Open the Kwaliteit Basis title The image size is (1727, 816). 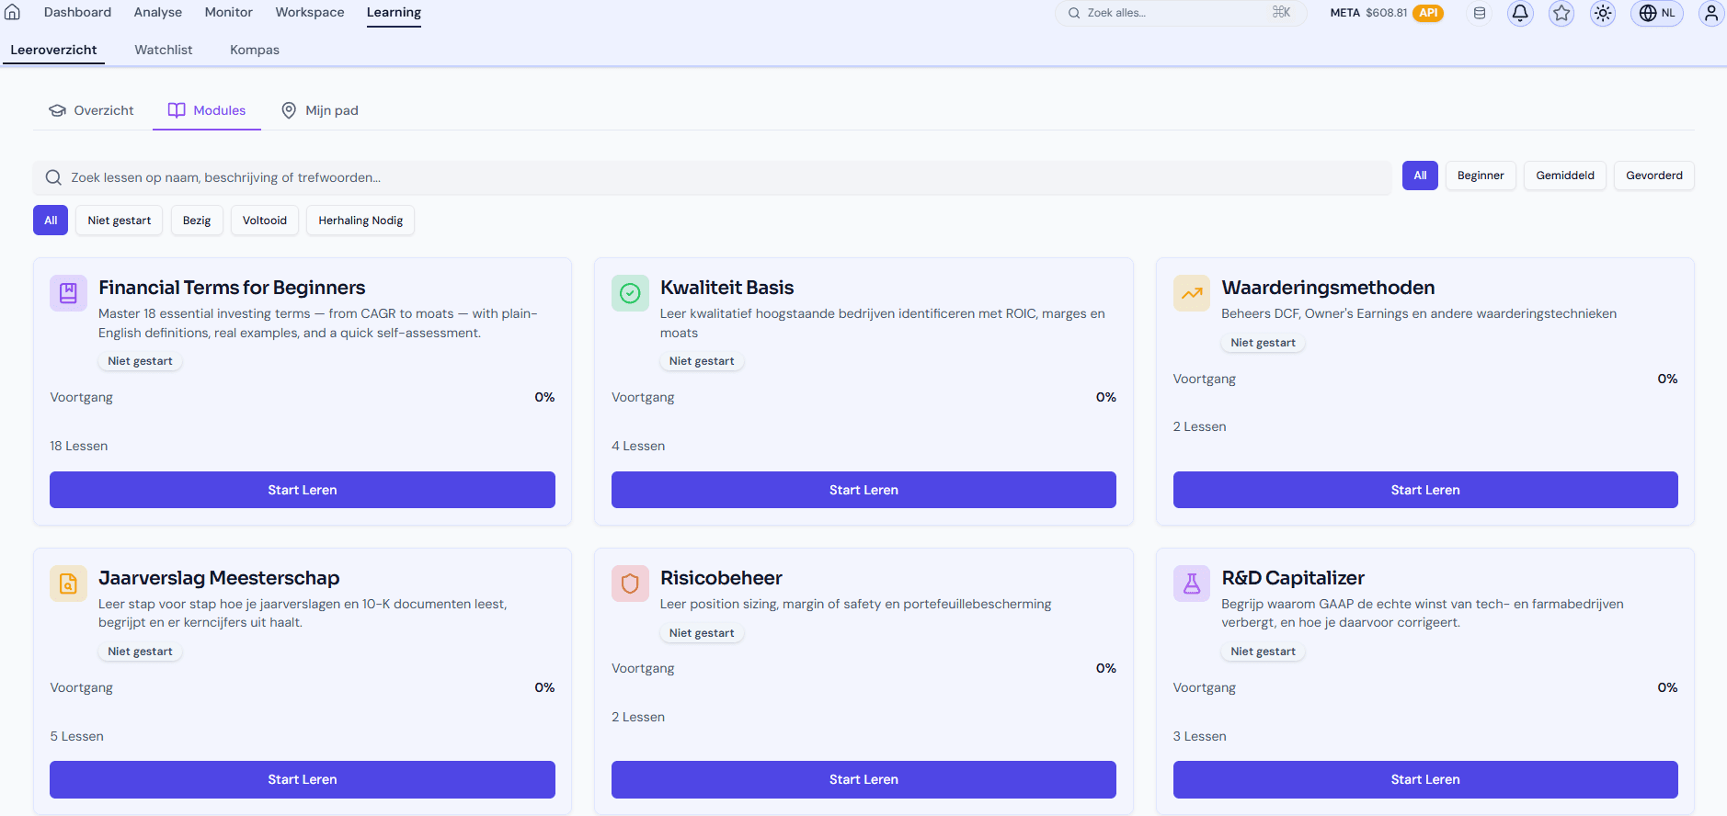(726, 288)
